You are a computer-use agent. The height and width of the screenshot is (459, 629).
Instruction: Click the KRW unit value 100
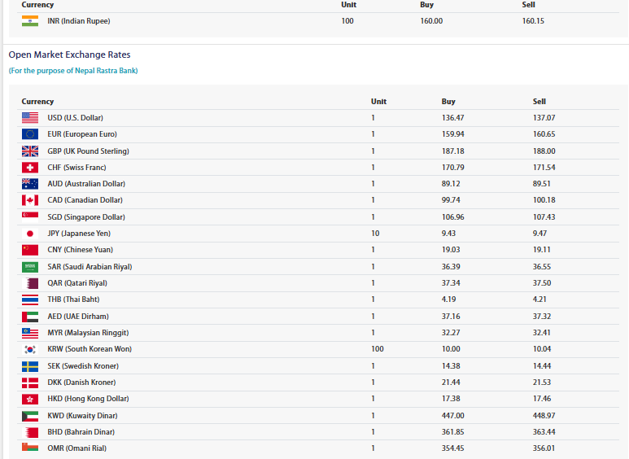pos(377,349)
